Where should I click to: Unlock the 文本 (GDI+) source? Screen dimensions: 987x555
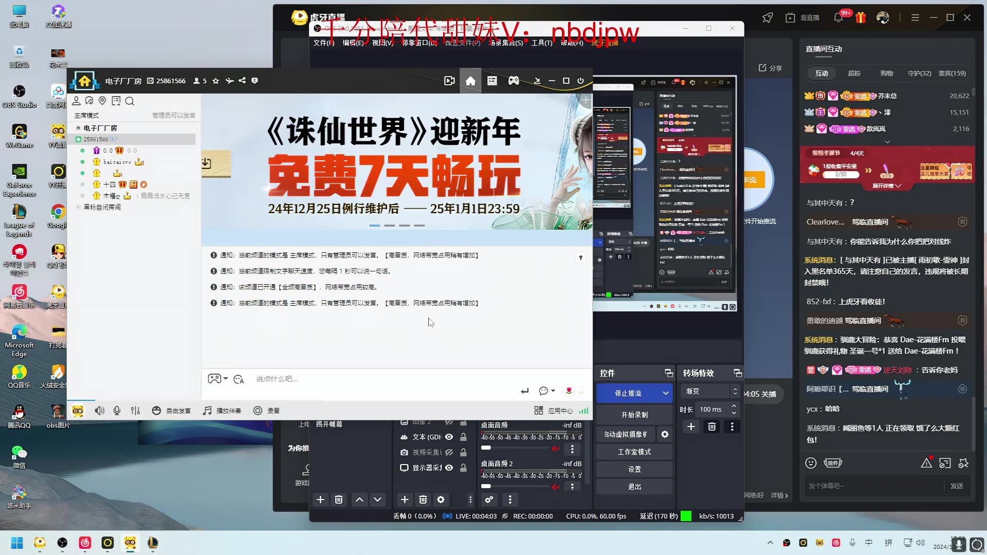pyautogui.click(x=463, y=437)
